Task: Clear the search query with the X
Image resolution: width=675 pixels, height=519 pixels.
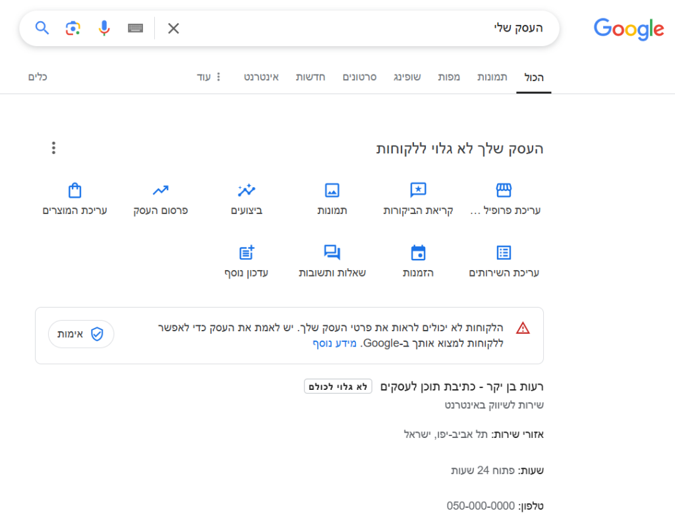Action: coord(173,28)
